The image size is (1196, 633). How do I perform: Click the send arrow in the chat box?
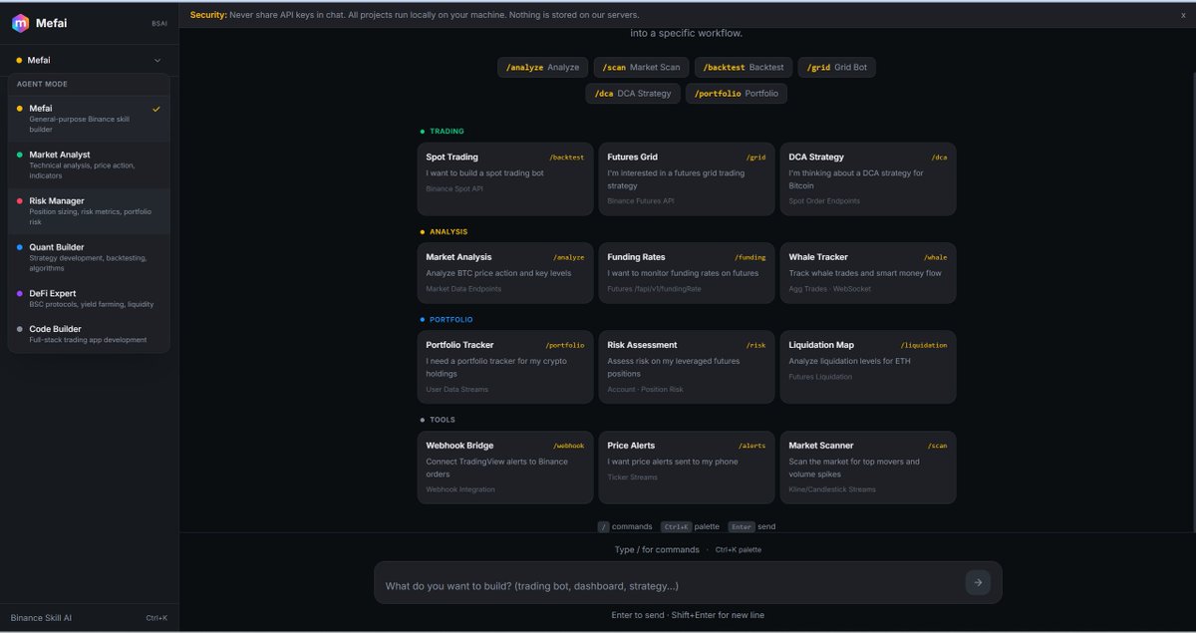[x=978, y=582]
